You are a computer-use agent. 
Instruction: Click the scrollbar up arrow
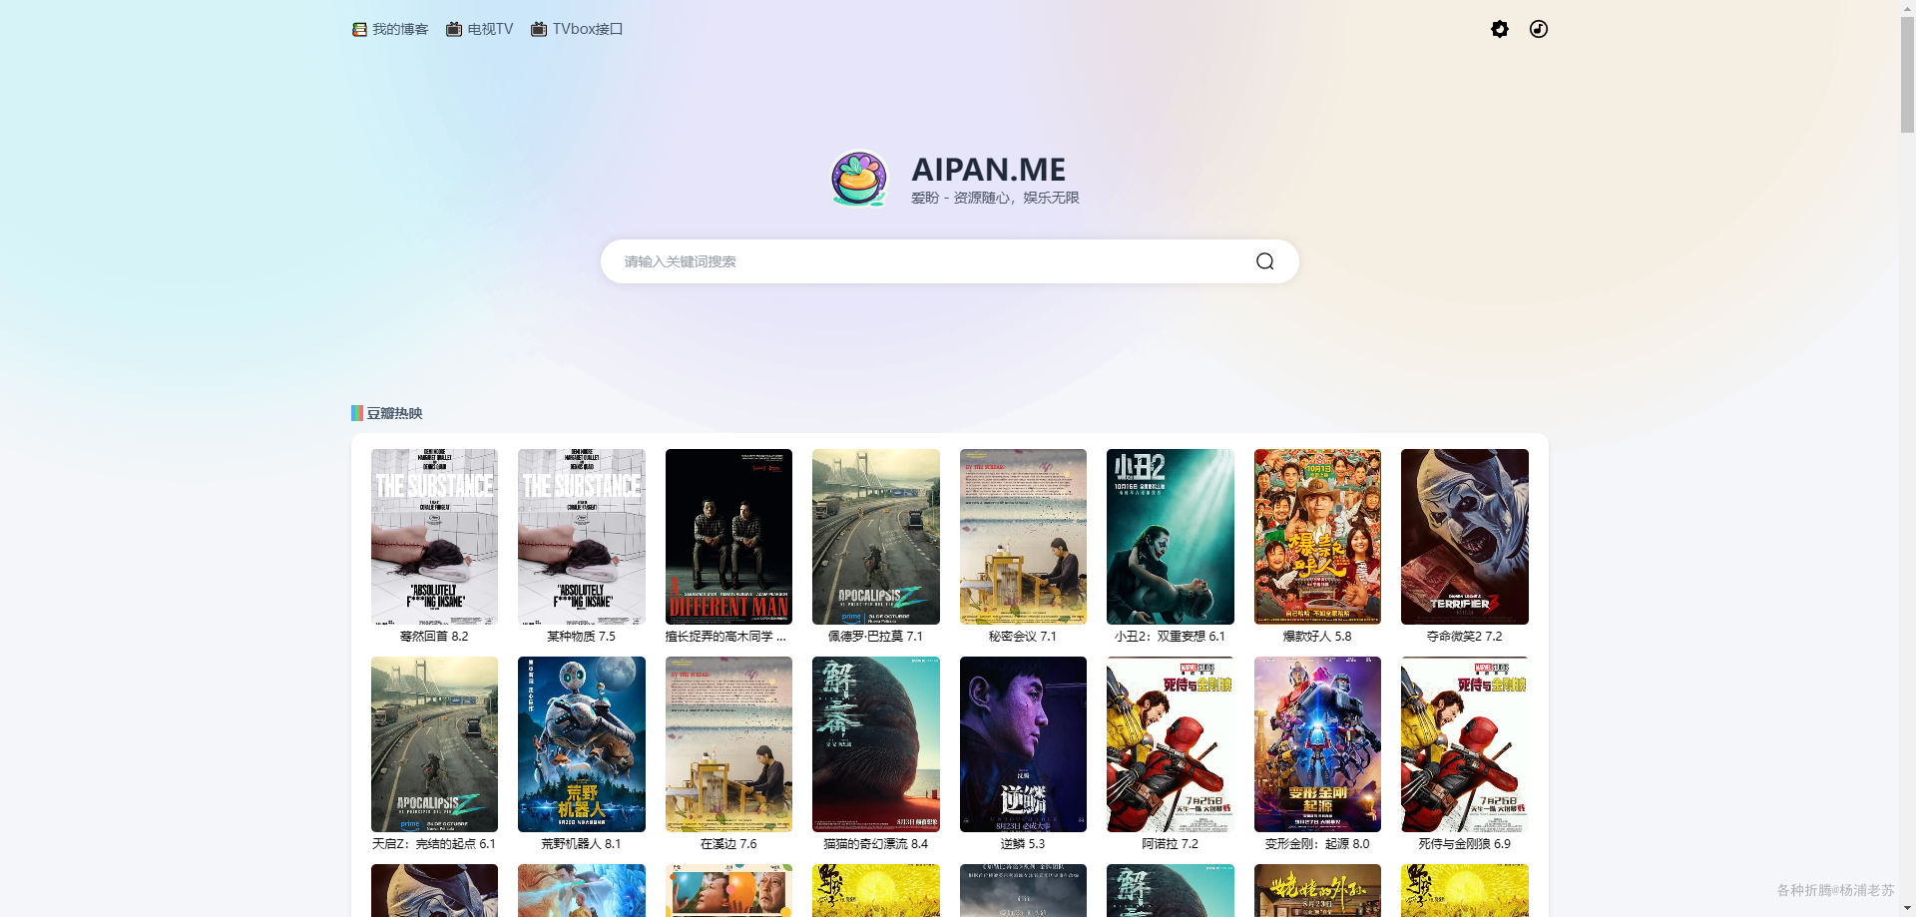[x=1907, y=7]
